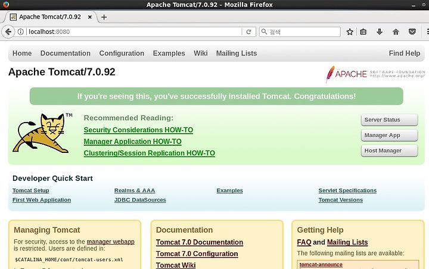Open the Tomcat Wiki link

(176, 265)
